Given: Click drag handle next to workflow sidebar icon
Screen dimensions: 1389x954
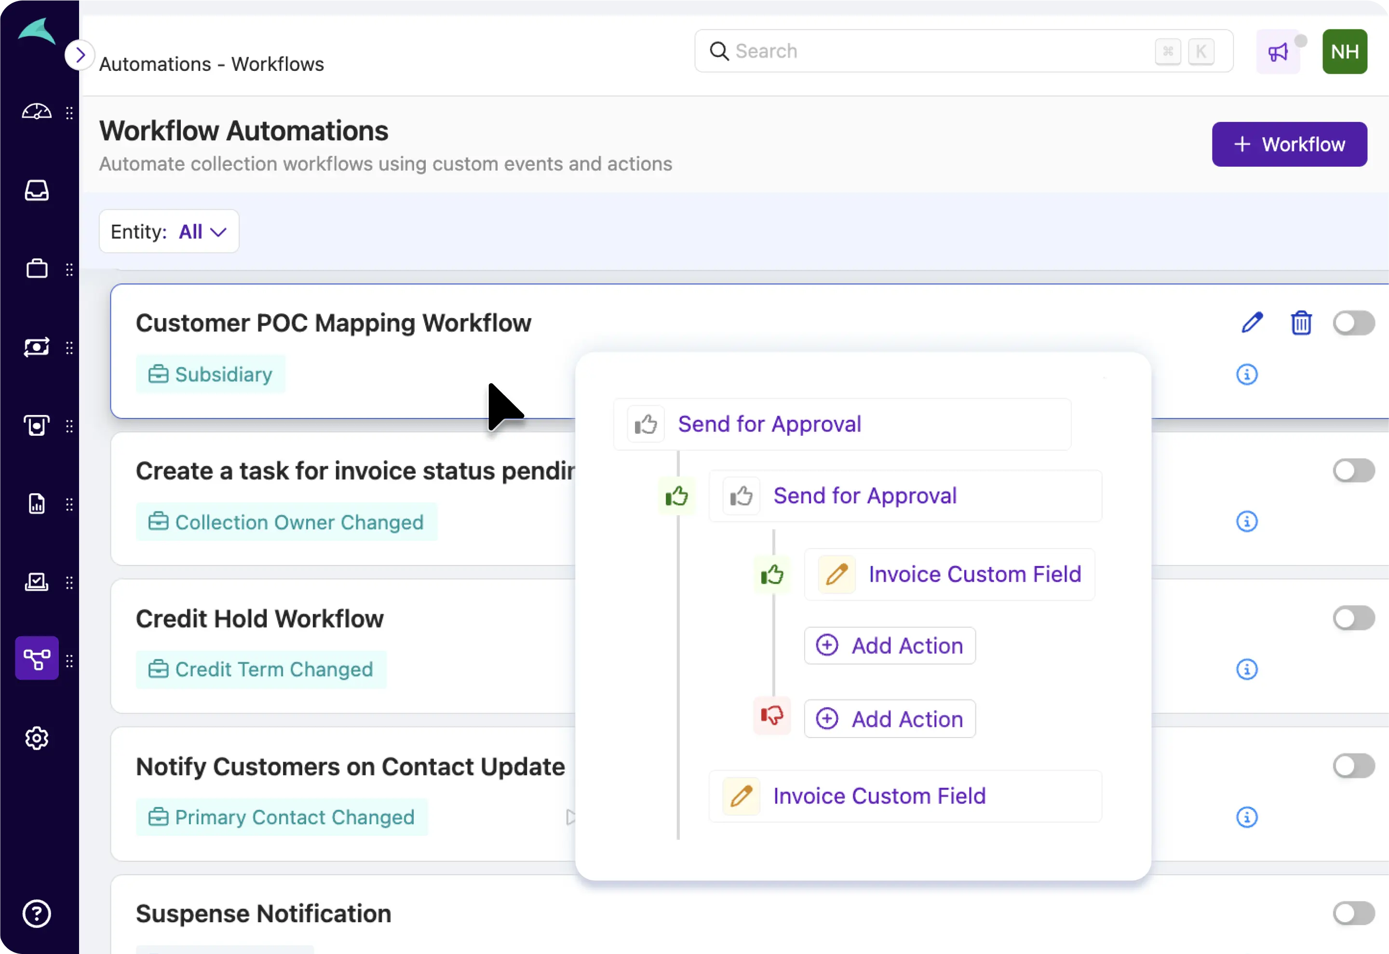Looking at the screenshot, I should tap(69, 660).
